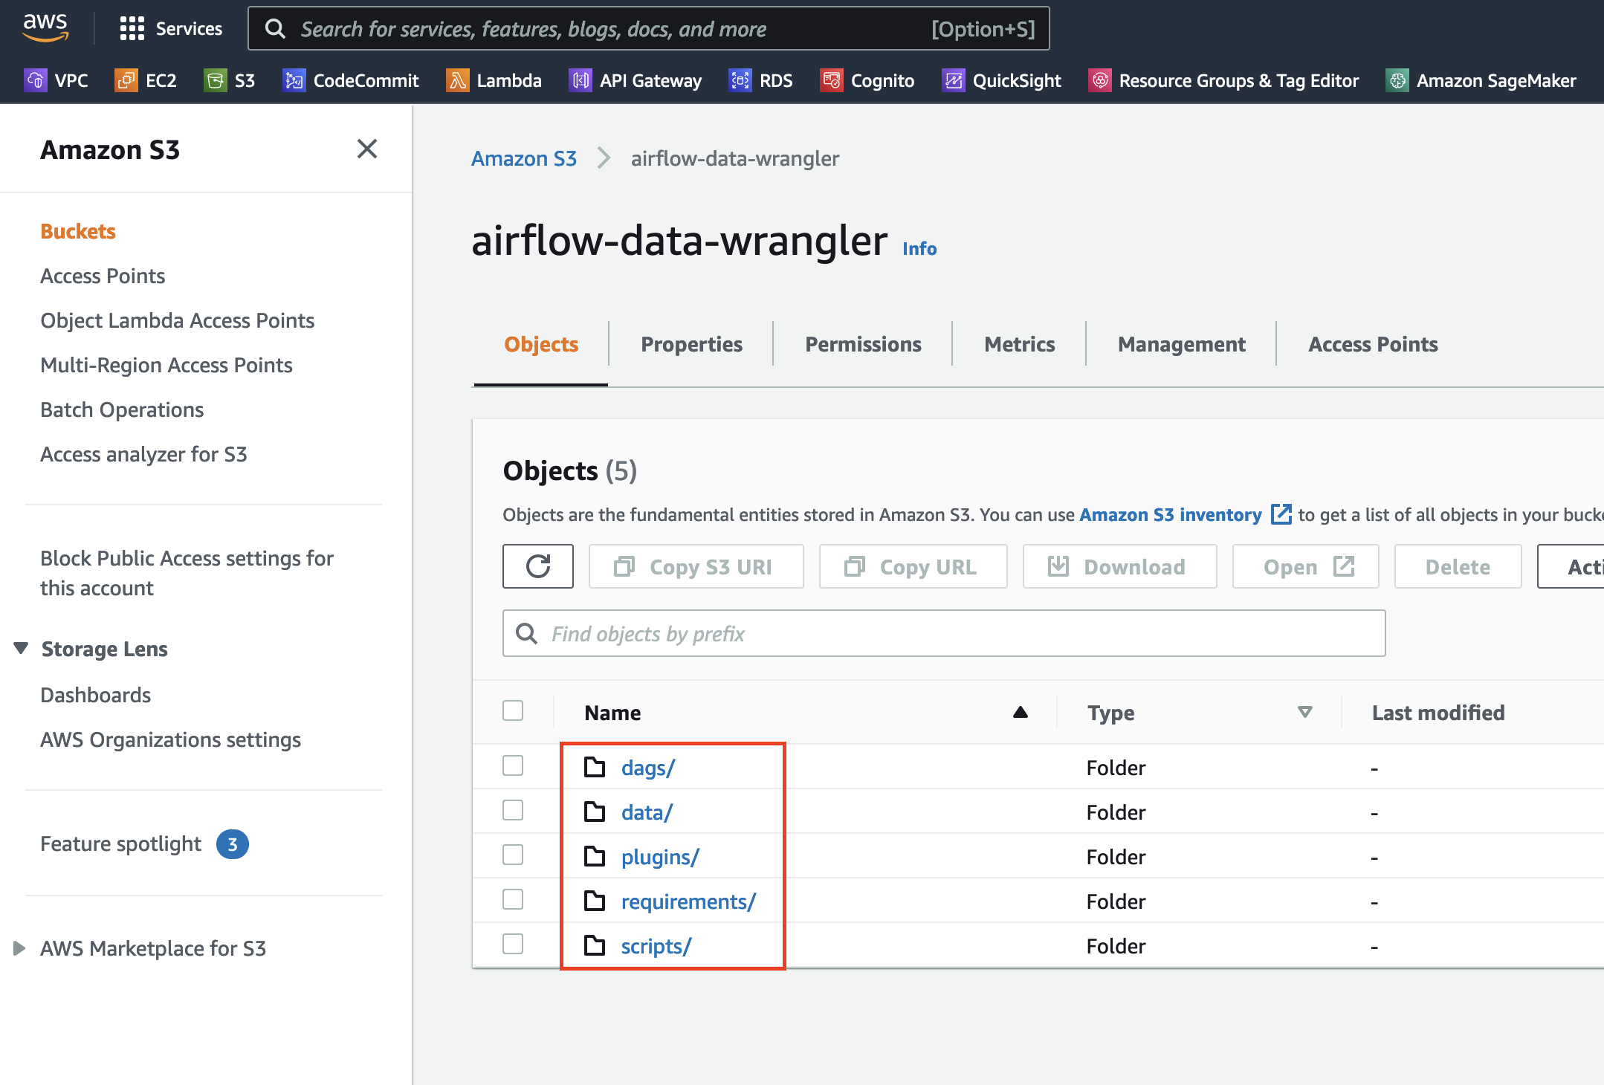The height and width of the screenshot is (1085, 1604).
Task: Expand AWS Marketplace for S3
Action: pyautogui.click(x=19, y=948)
